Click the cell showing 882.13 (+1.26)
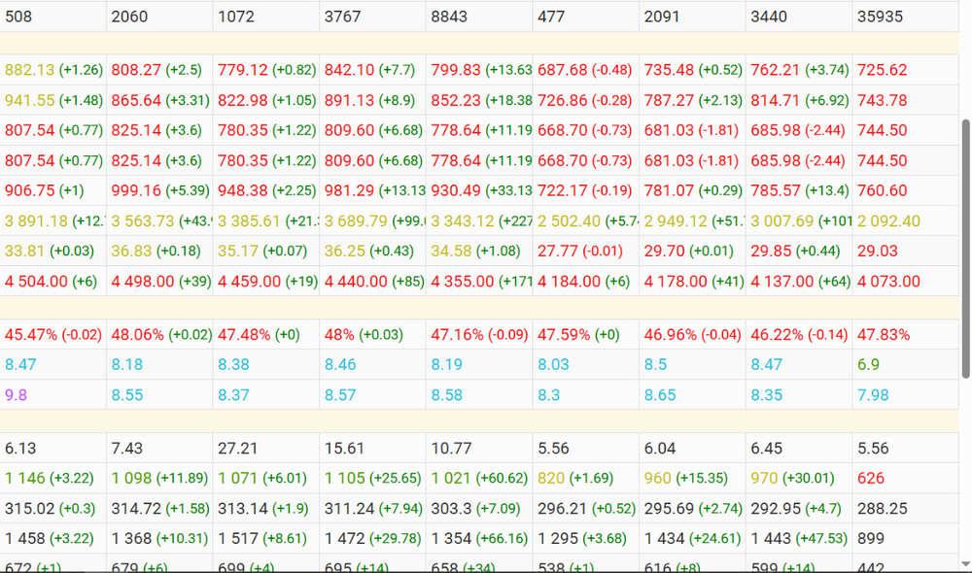The height and width of the screenshot is (573, 972). coord(52,70)
